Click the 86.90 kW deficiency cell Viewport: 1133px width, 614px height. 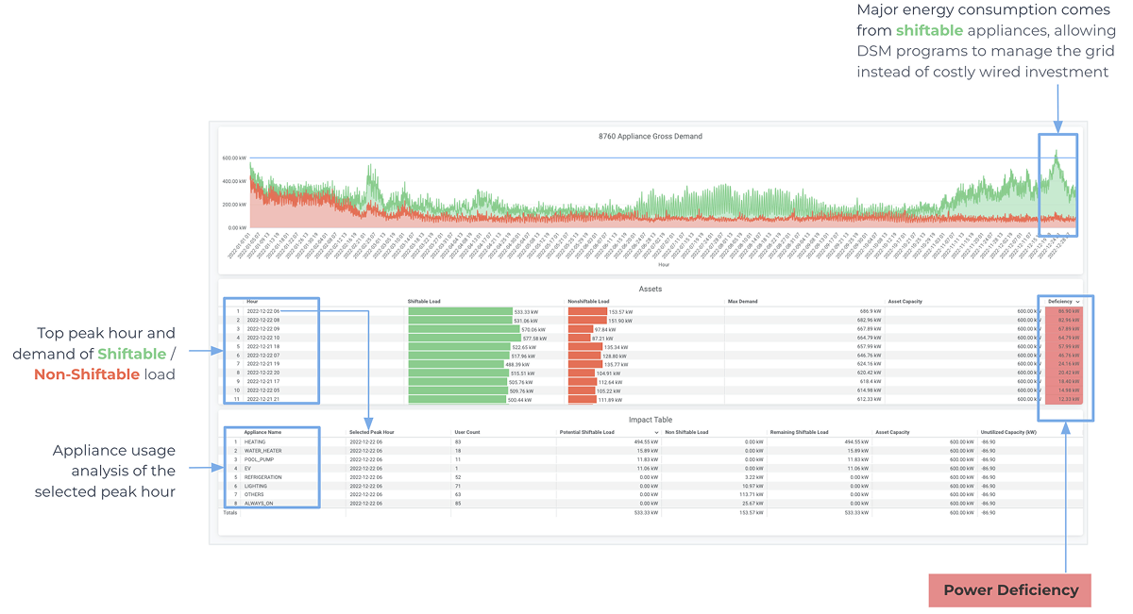(1063, 311)
